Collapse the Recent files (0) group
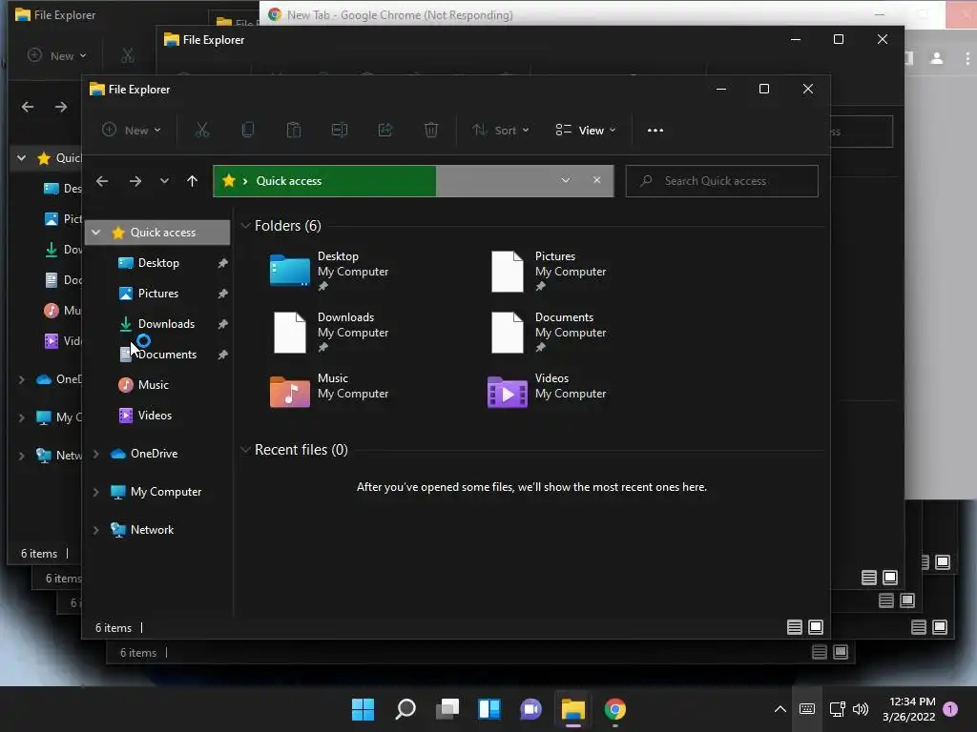The image size is (977, 732). click(x=245, y=450)
